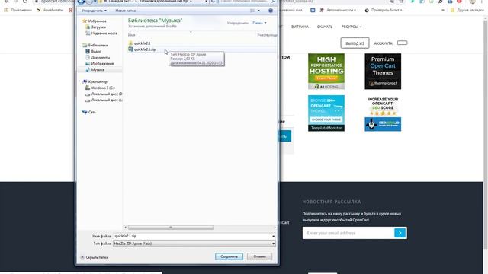
Task: Open the High Performance Hosting banner
Action: (326, 71)
